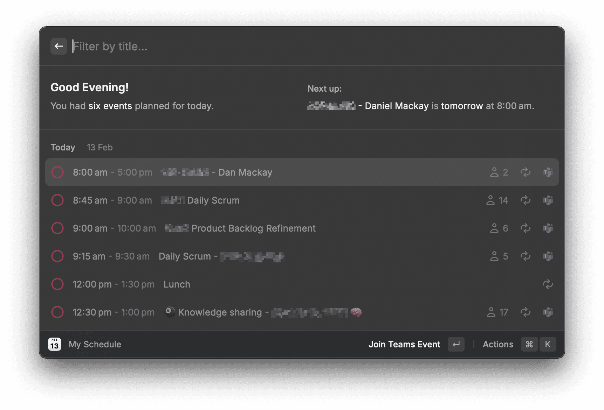
Task: Toggle the circle for the 8:00 am event
Action: [57, 172]
